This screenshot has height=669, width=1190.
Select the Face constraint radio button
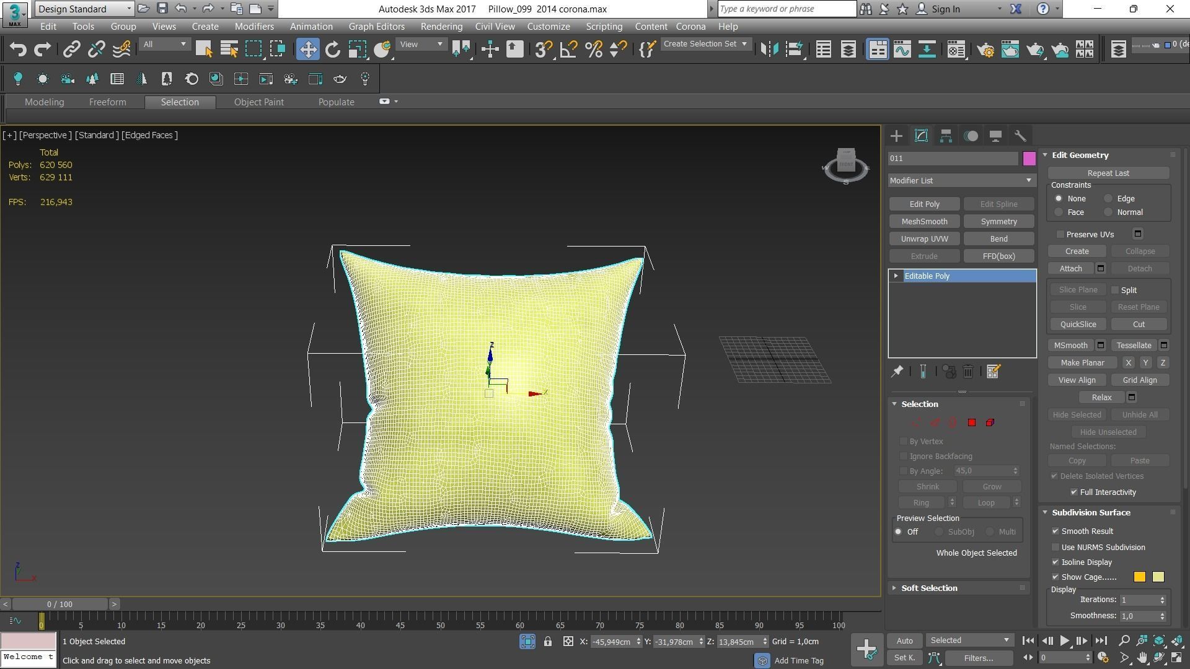[x=1059, y=212]
